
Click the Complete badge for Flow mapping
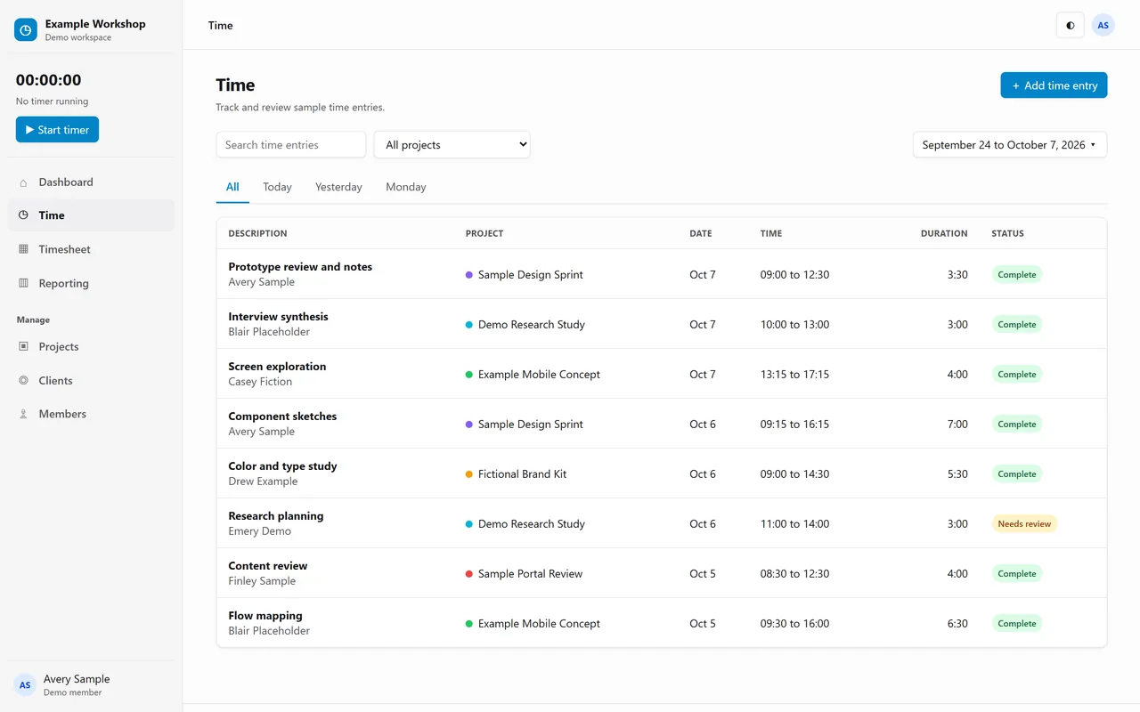tap(1017, 624)
